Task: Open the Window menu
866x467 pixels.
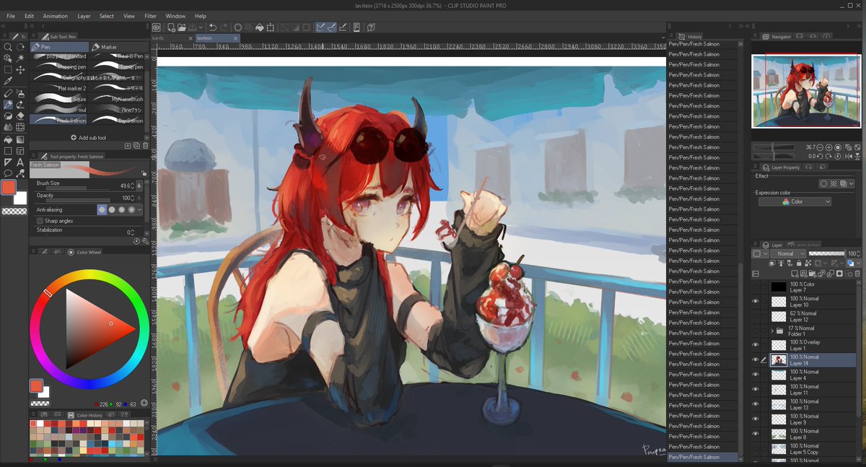Action: (x=175, y=15)
